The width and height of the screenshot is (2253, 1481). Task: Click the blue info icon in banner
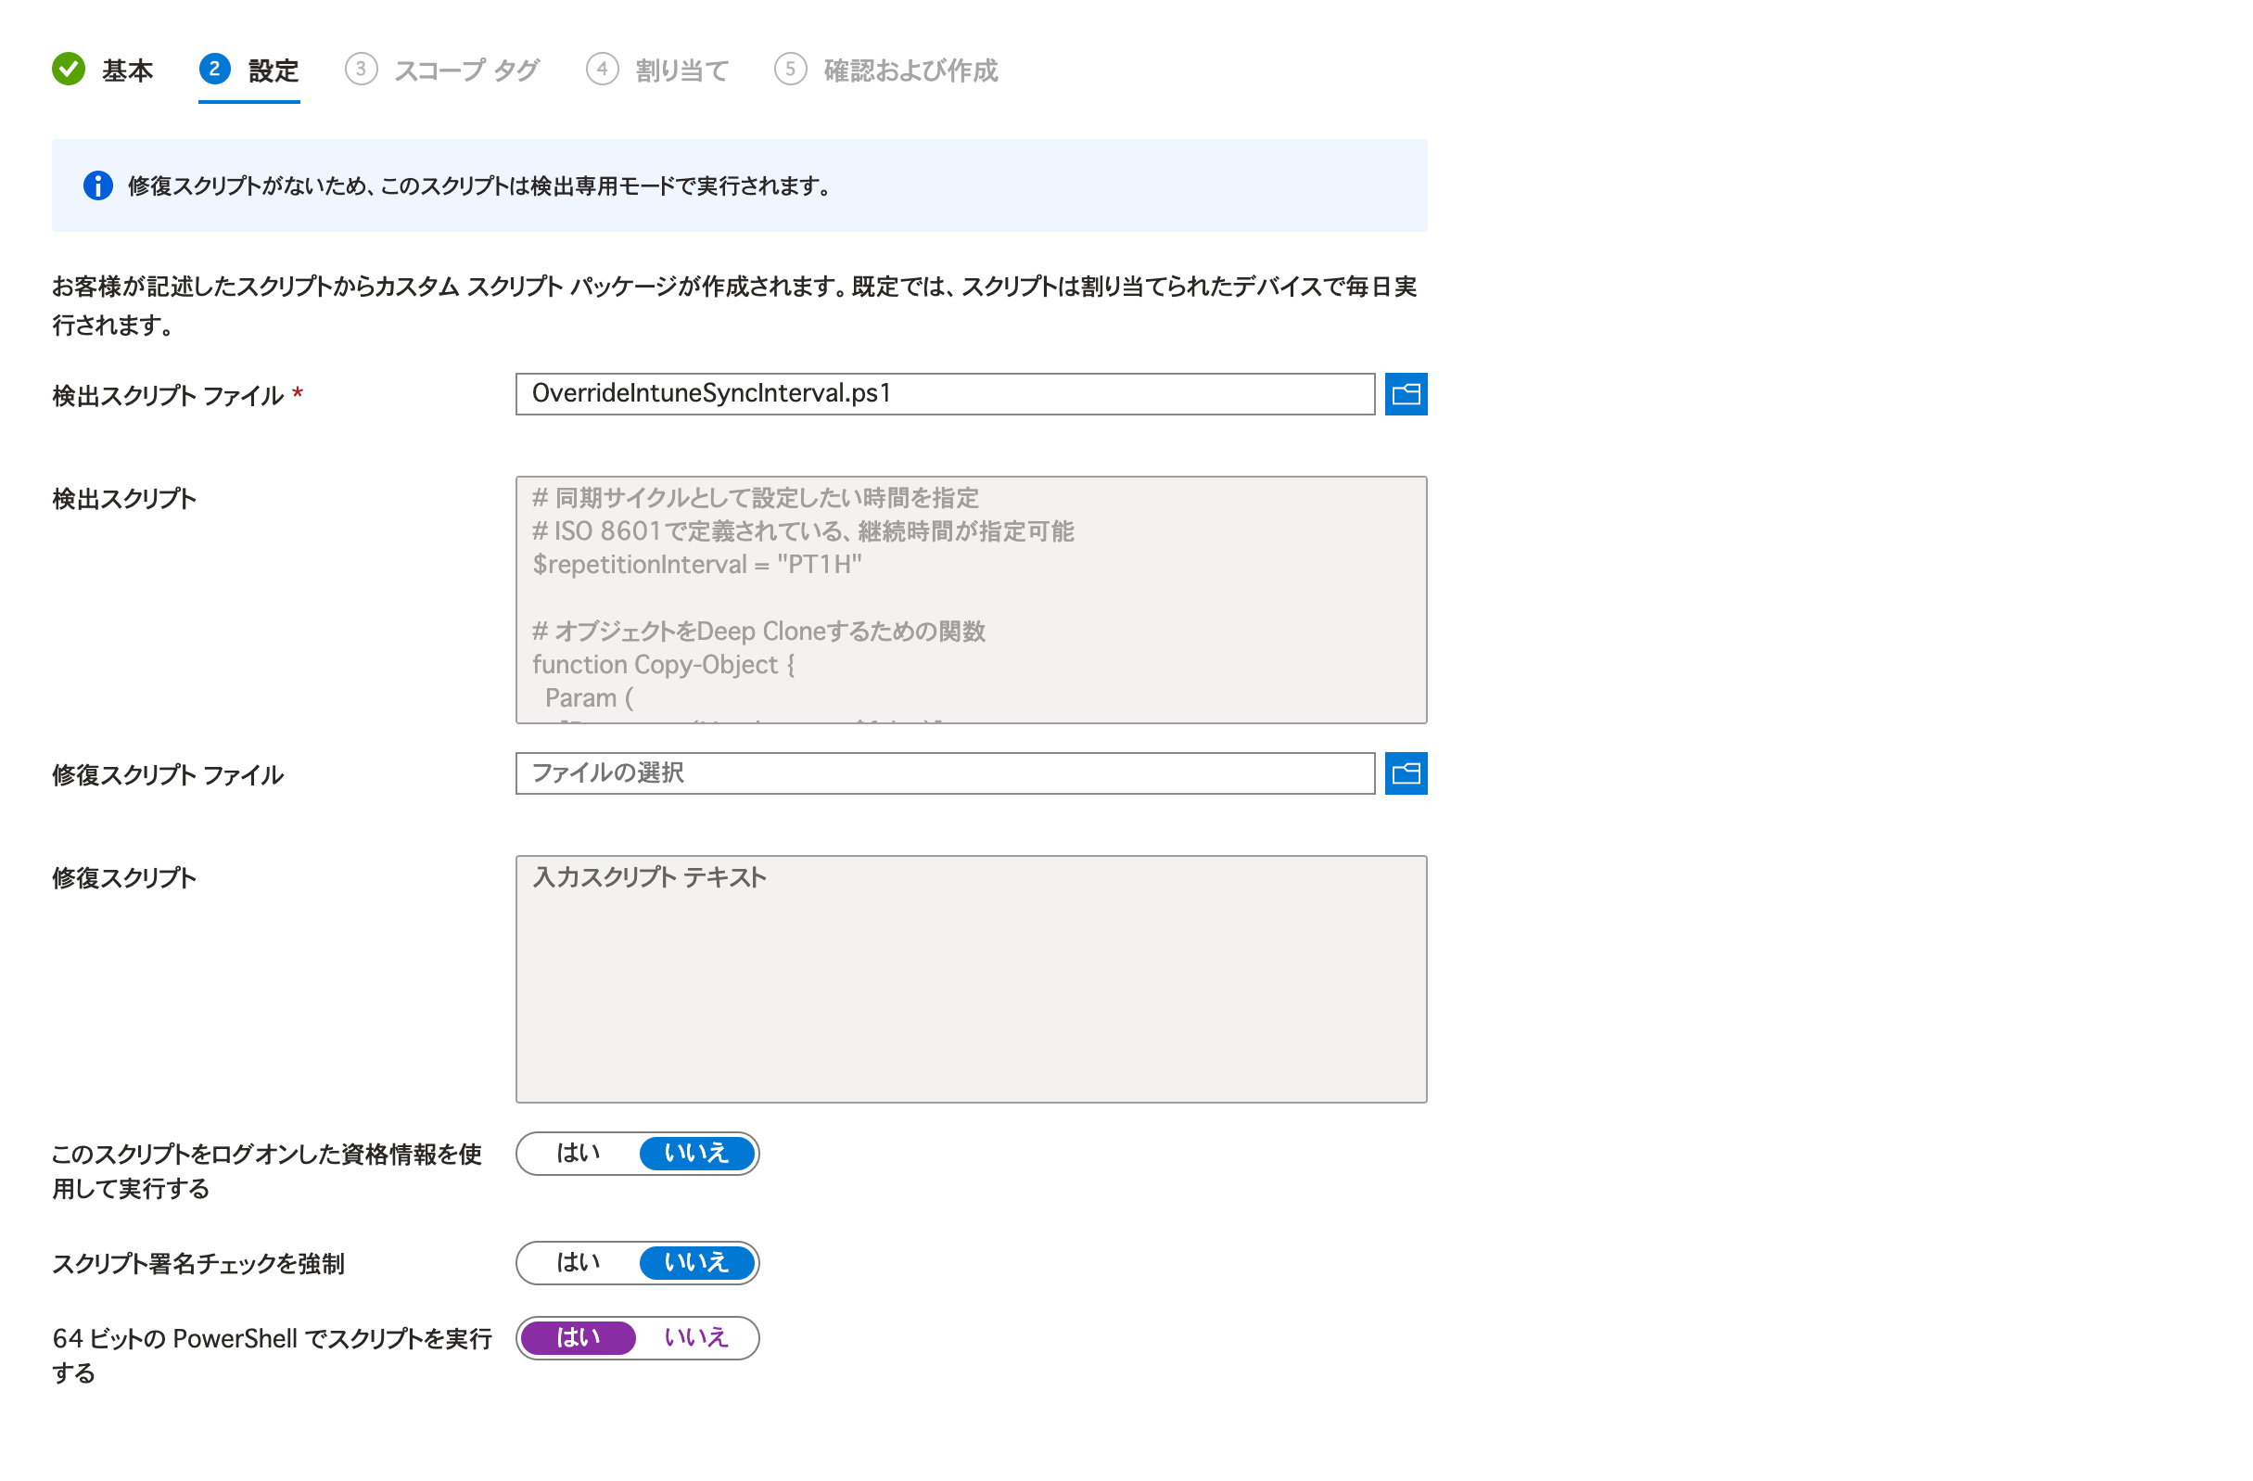click(97, 185)
